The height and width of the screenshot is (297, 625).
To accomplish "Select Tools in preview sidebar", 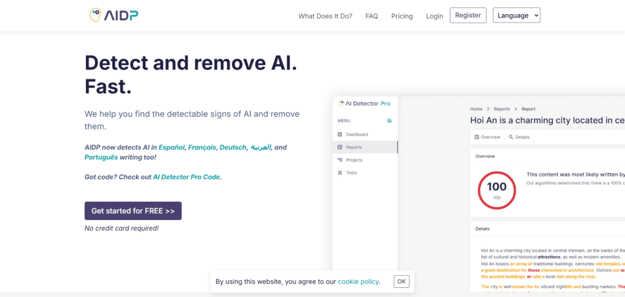I will [365, 173].
